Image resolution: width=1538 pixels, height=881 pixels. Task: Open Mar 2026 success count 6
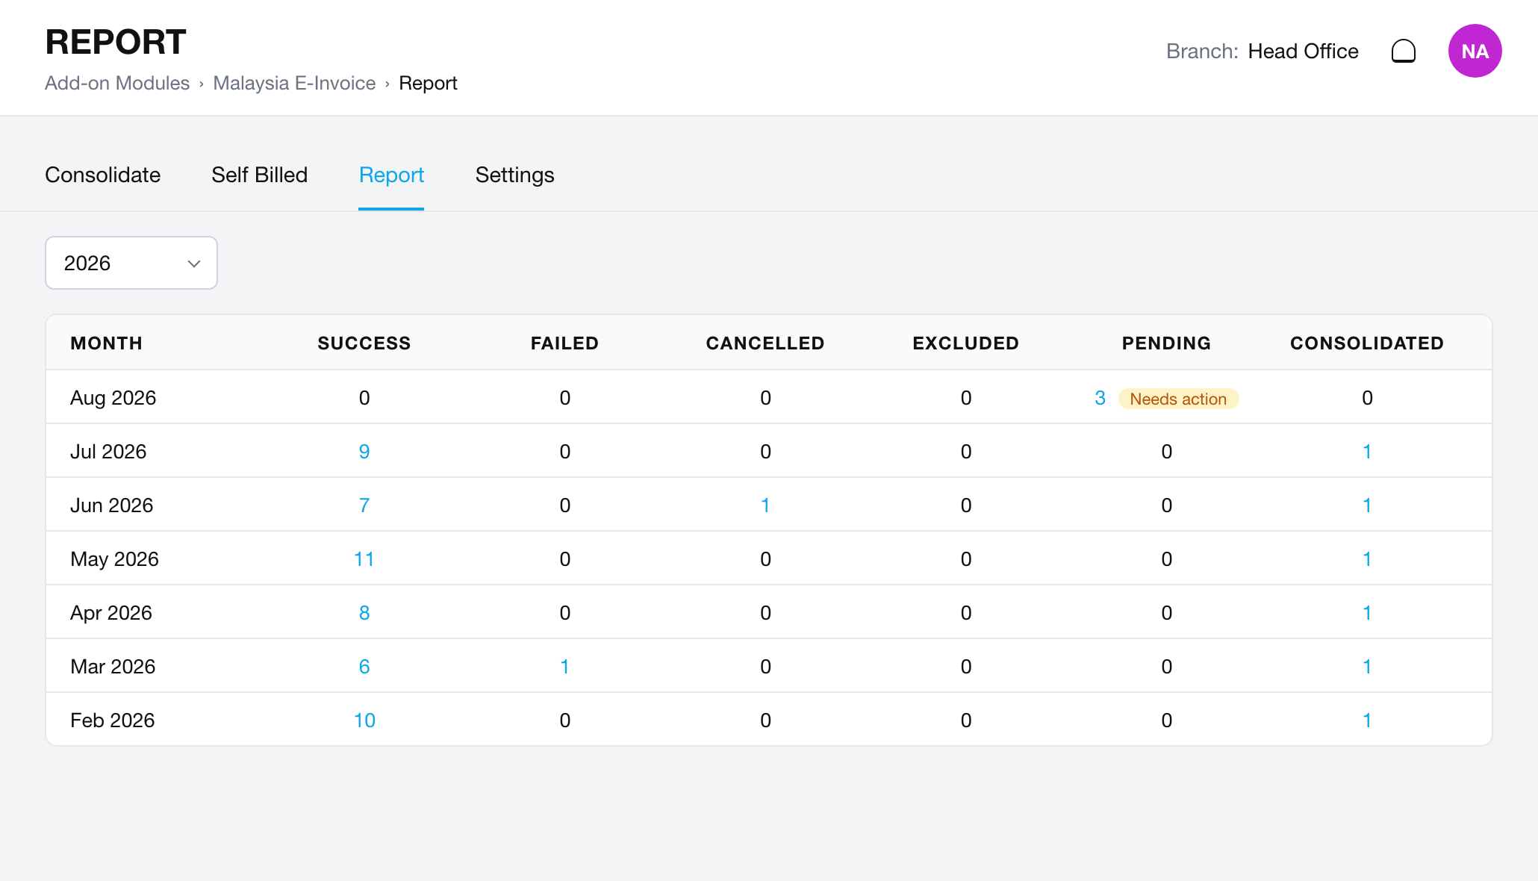(364, 667)
